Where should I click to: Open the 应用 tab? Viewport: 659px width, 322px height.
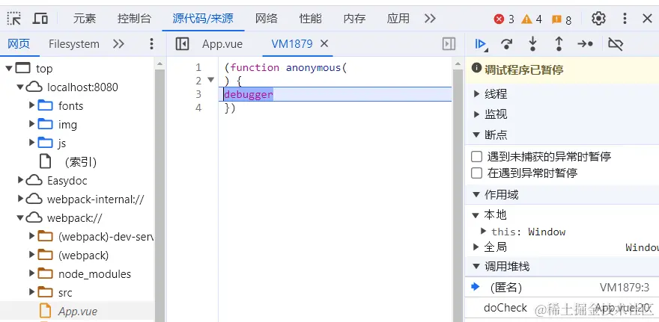(398, 19)
